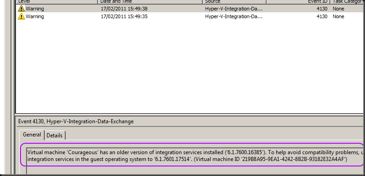Click the Source cell in the second event row
This screenshot has height=176, width=365.
click(x=234, y=16)
